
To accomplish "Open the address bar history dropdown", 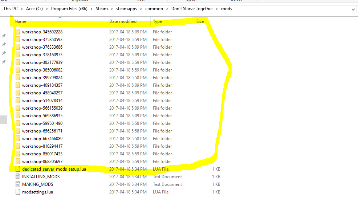I will tap(353, 9).
